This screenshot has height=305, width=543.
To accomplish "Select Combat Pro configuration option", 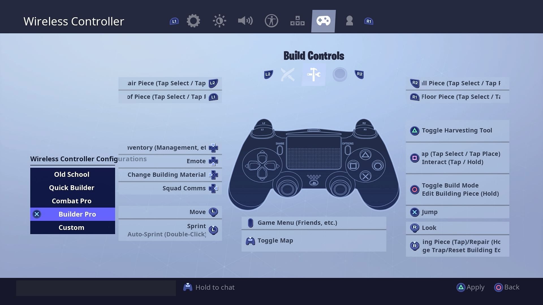I will tap(72, 201).
